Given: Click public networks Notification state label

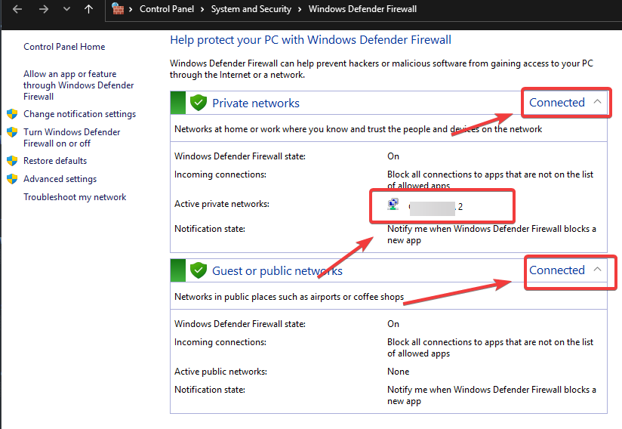Looking at the screenshot, I should [209, 390].
